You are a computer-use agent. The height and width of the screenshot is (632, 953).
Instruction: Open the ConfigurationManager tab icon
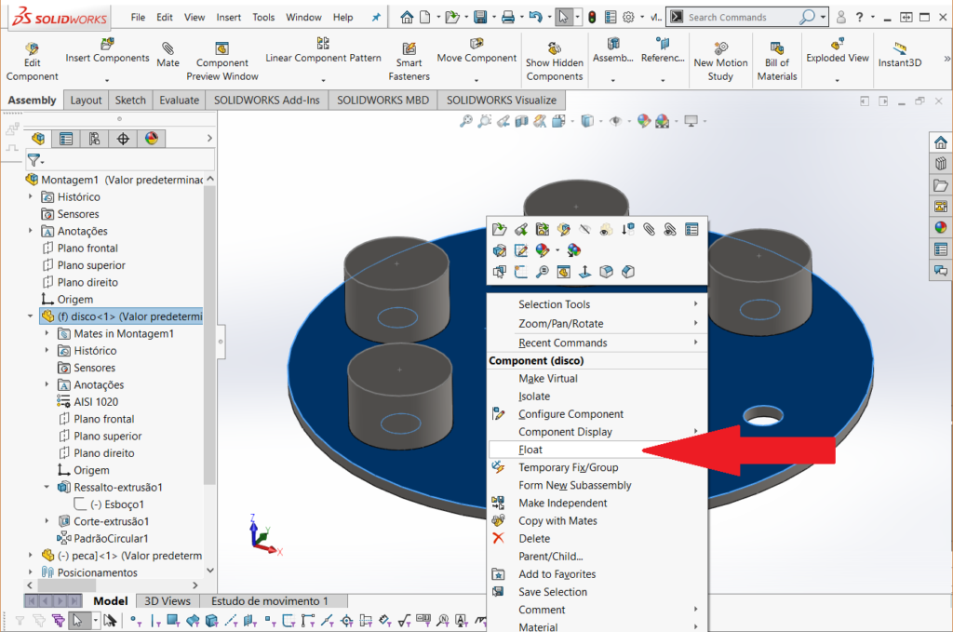click(94, 139)
